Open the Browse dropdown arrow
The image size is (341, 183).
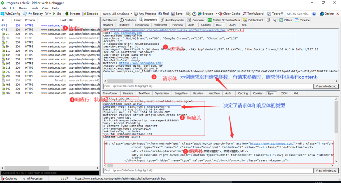click(x=216, y=14)
